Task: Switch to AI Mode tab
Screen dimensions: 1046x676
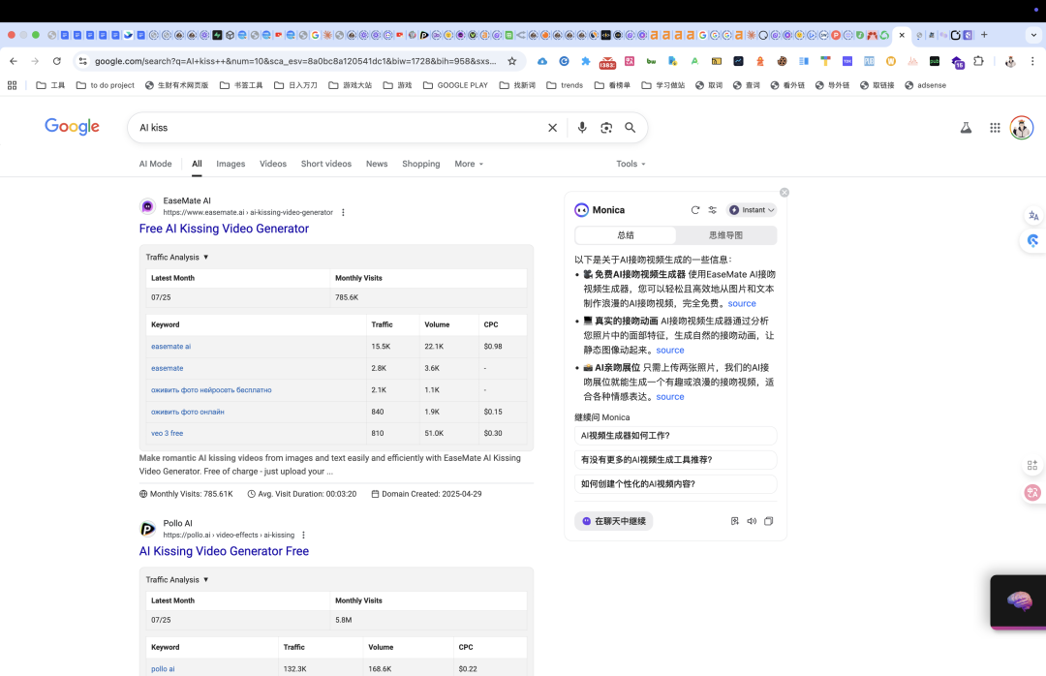Action: click(155, 164)
